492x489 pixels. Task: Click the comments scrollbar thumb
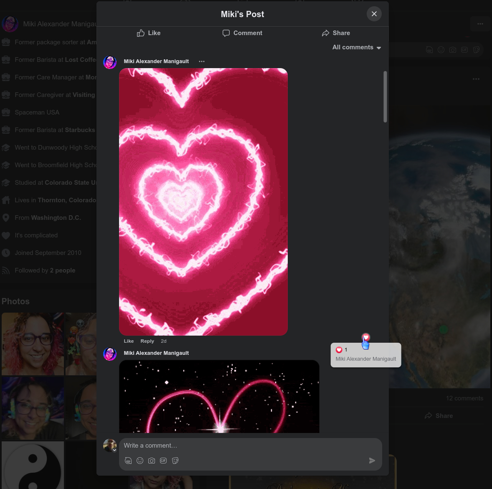(385, 97)
